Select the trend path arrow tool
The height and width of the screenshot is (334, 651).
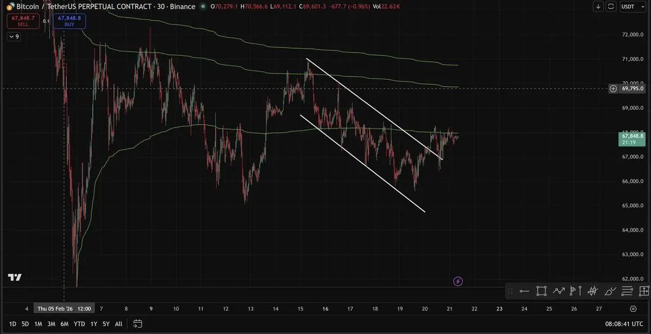pos(559,291)
